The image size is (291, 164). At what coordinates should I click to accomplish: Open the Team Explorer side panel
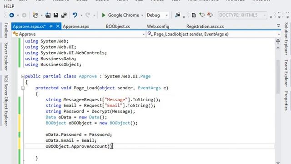[286, 73]
